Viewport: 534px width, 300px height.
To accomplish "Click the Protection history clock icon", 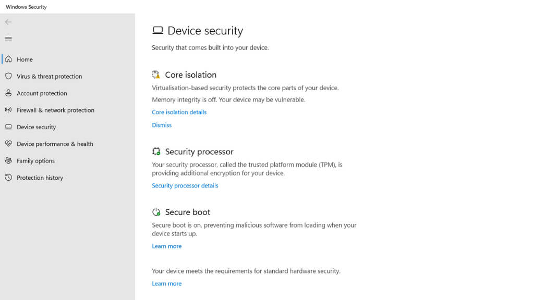I will click(8, 178).
